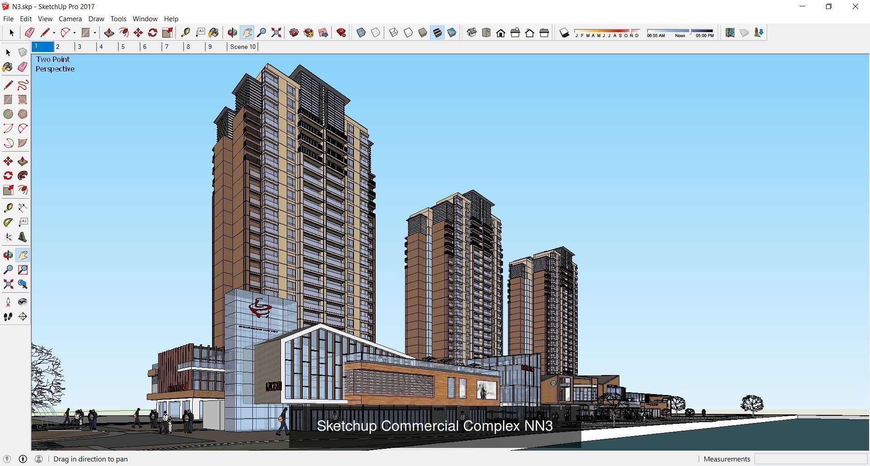Enable Wireframe face style

tap(394, 33)
